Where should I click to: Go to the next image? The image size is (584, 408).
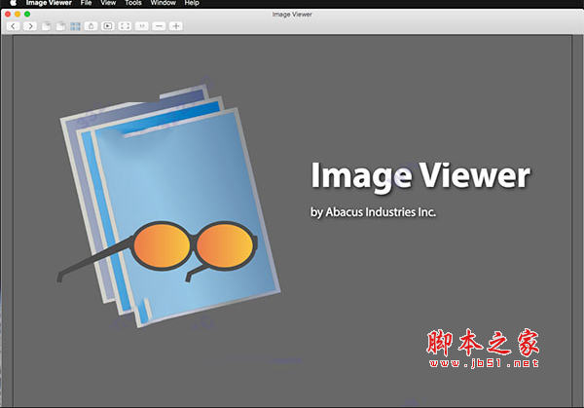(30, 26)
